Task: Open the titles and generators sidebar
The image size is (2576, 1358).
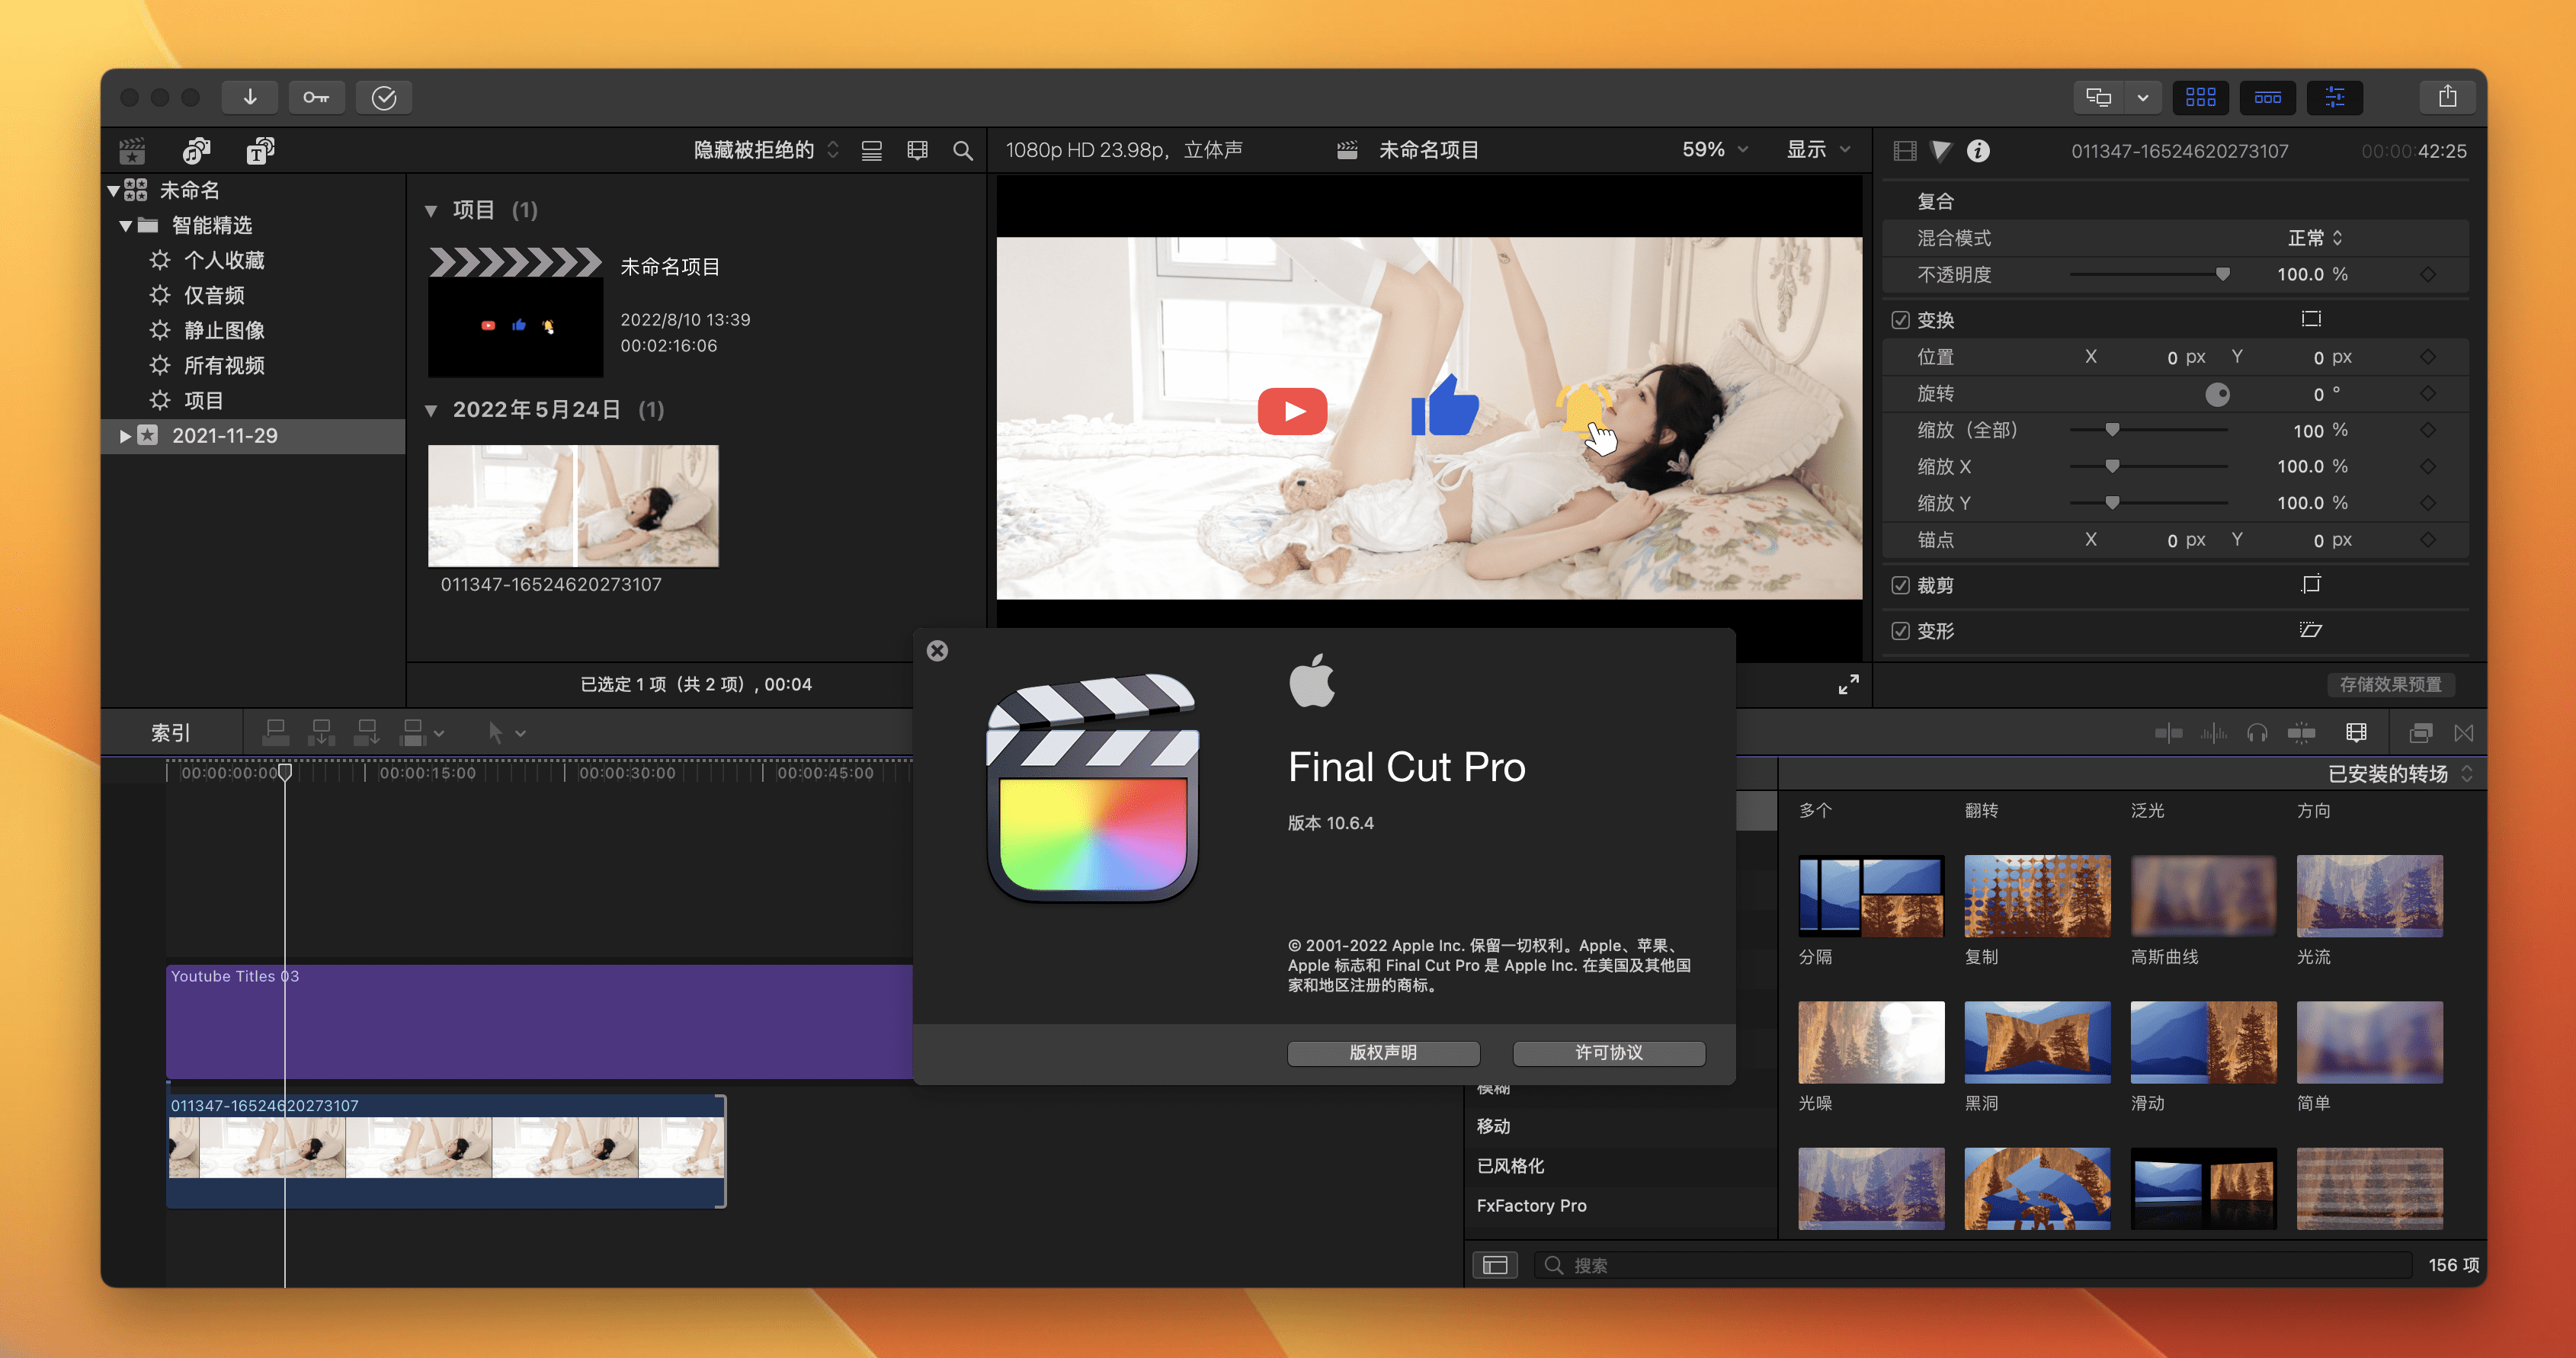Action: click(260, 150)
